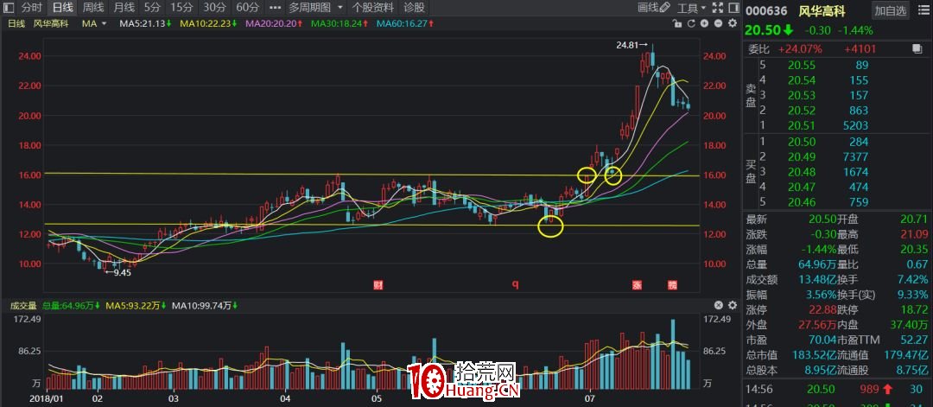Switch to 60分 period chart
This screenshot has height=407, width=933.
(x=248, y=8)
